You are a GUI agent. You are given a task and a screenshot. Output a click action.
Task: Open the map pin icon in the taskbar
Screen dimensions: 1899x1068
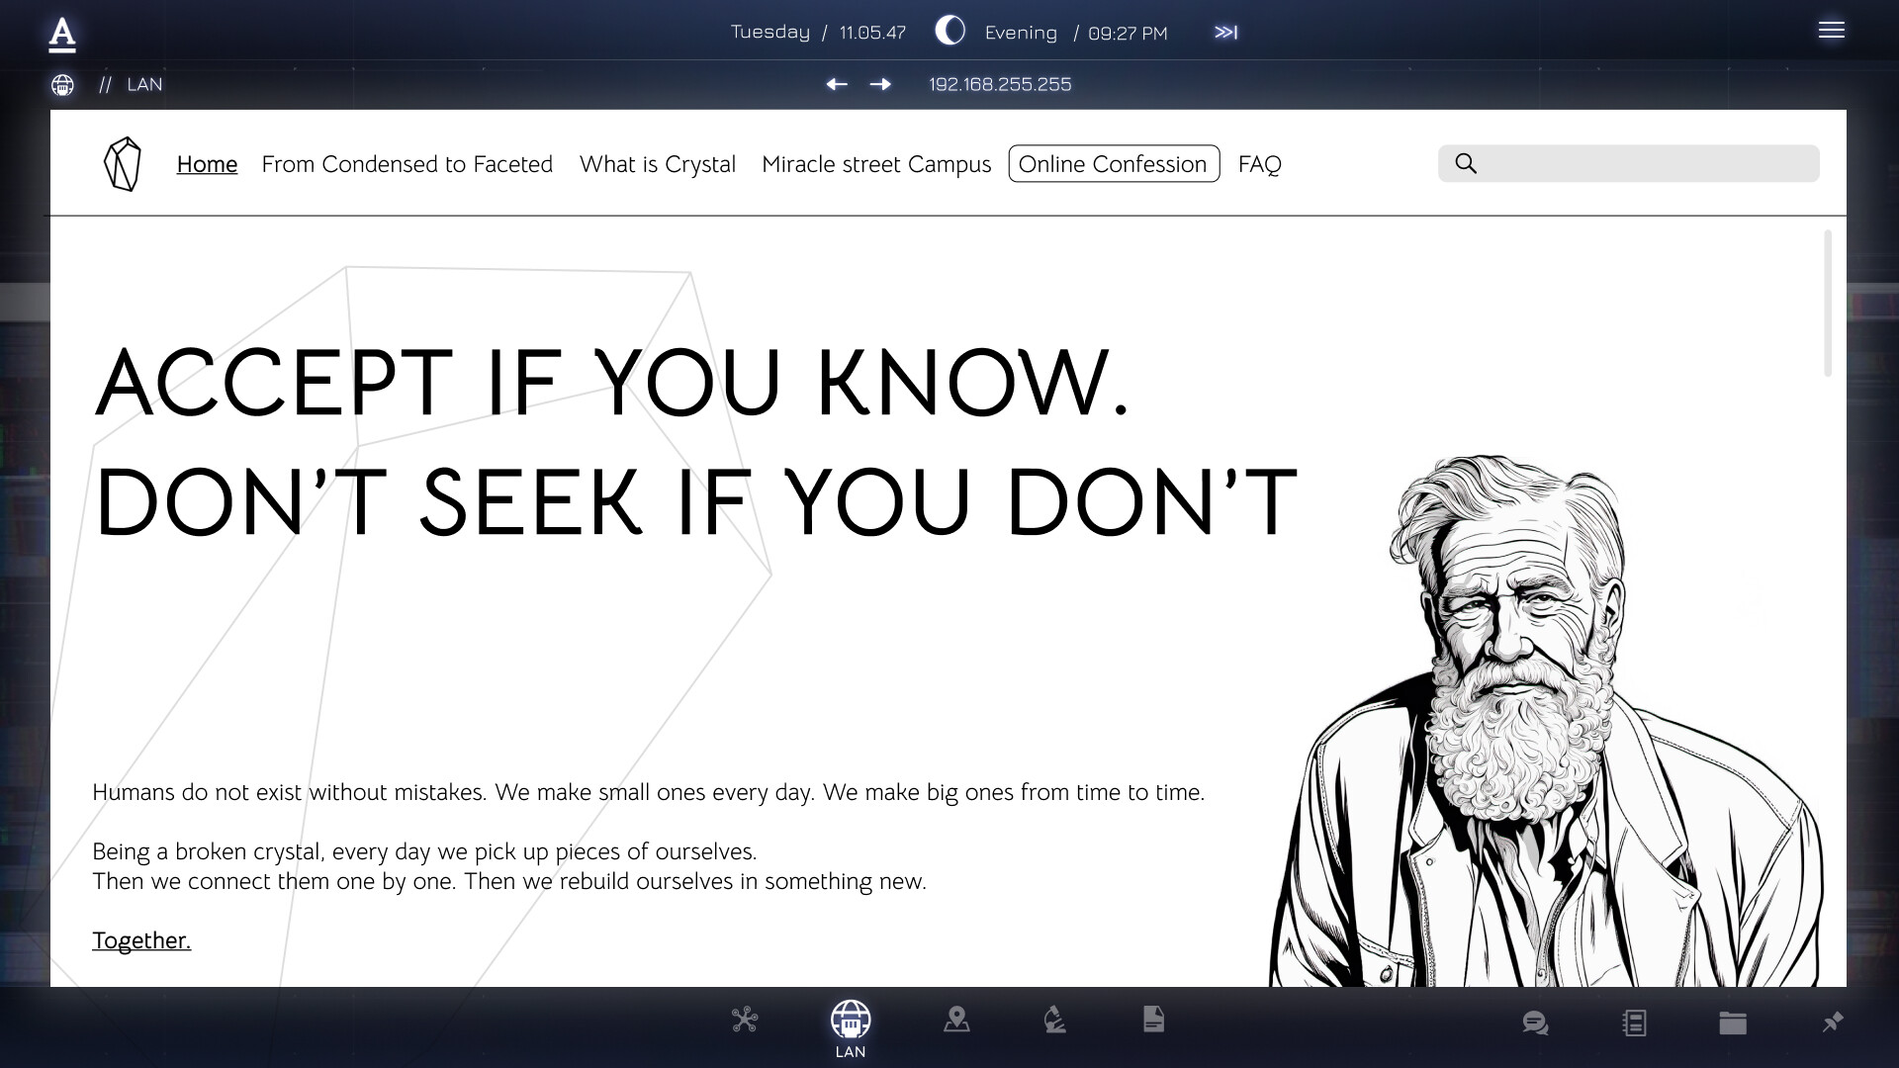click(x=956, y=1020)
